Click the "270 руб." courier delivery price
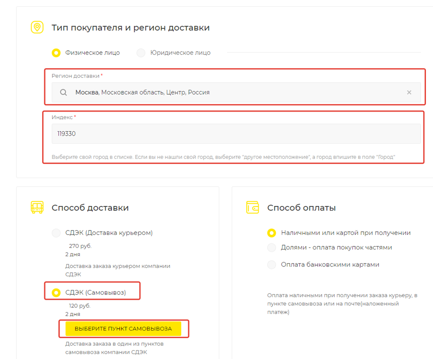Screen dimensions: 433x359 (x=80, y=246)
